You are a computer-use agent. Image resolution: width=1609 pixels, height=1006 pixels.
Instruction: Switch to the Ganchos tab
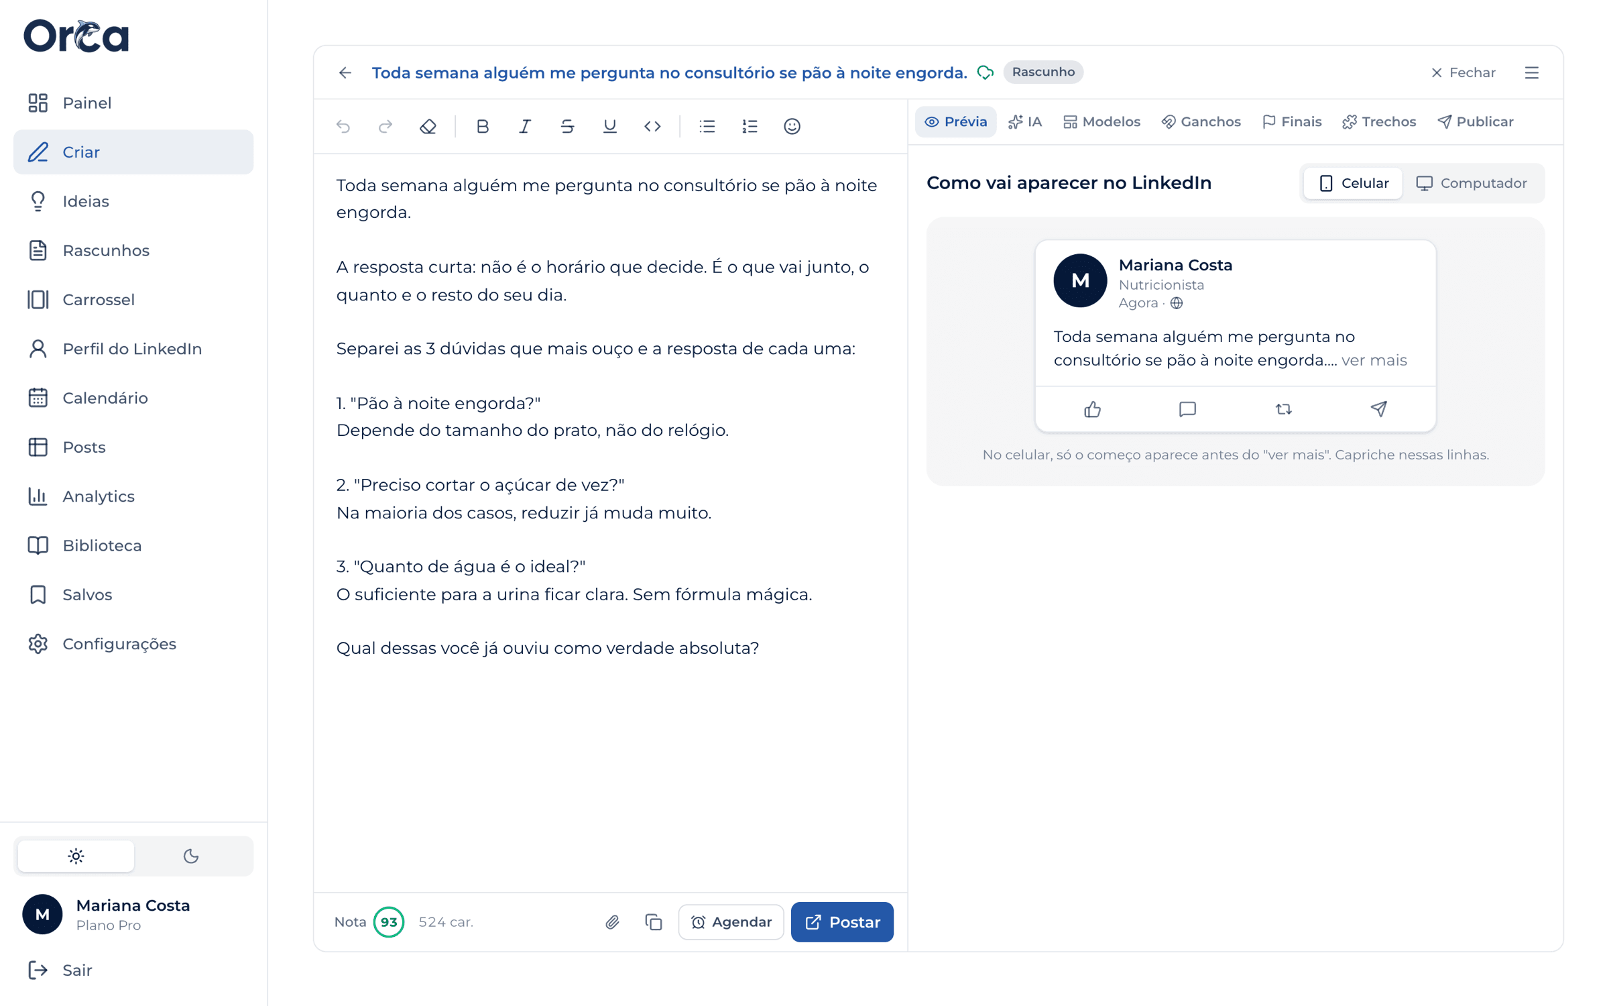pyautogui.click(x=1201, y=122)
